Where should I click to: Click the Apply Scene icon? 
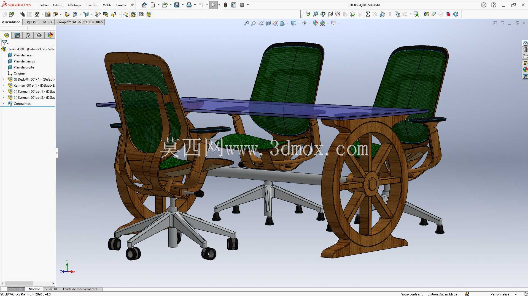tap(323, 23)
